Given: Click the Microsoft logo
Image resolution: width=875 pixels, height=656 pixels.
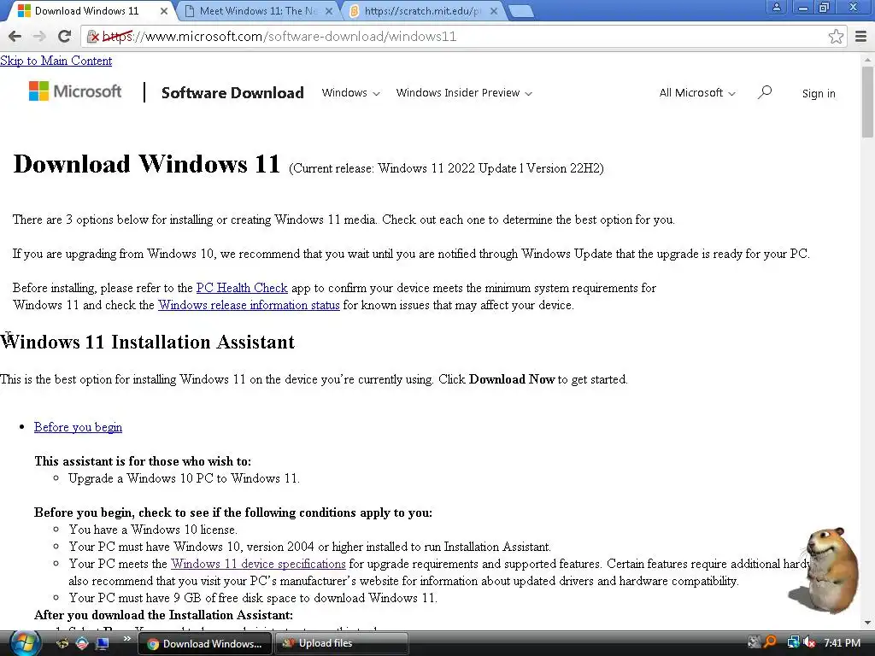Looking at the screenshot, I should pos(75,91).
